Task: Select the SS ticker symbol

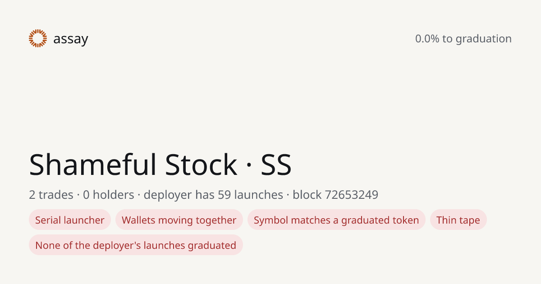Action: (276, 165)
